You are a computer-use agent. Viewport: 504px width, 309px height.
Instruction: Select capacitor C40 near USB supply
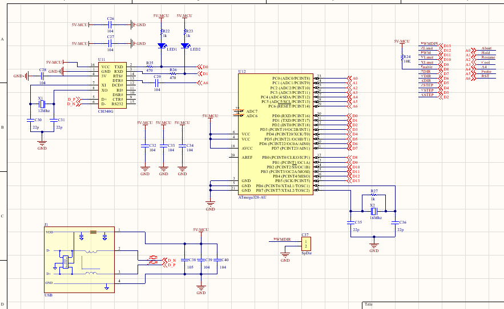click(x=217, y=260)
